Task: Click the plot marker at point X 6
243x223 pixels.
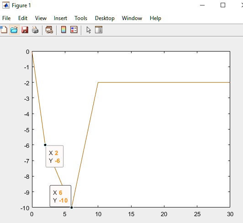Action: pos(71,207)
